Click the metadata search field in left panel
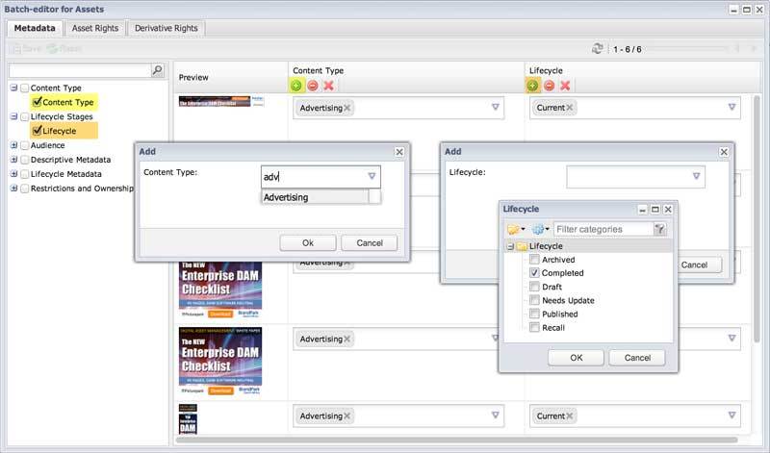The height and width of the screenshot is (453, 770). [80, 70]
